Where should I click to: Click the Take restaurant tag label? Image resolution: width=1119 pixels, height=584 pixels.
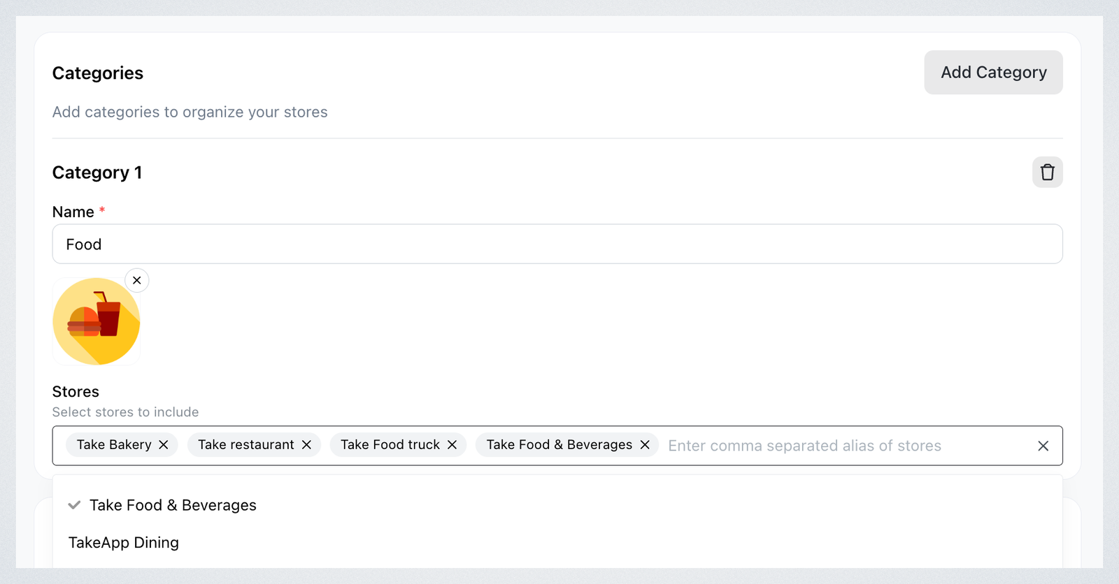(x=246, y=445)
